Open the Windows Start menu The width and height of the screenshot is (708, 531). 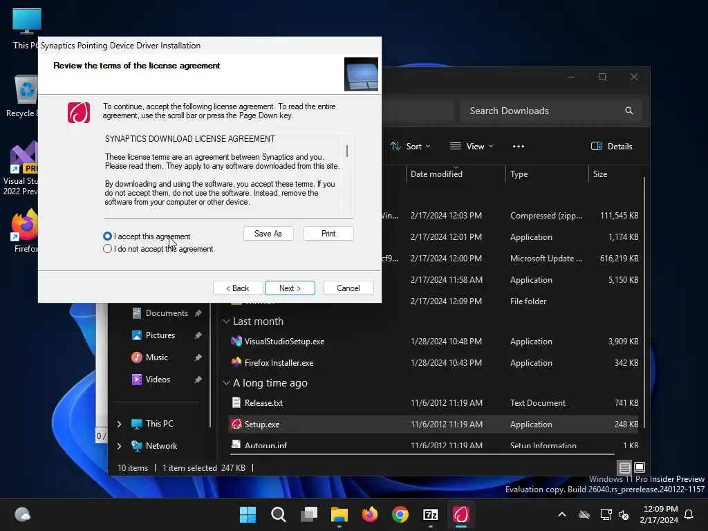pyautogui.click(x=248, y=514)
